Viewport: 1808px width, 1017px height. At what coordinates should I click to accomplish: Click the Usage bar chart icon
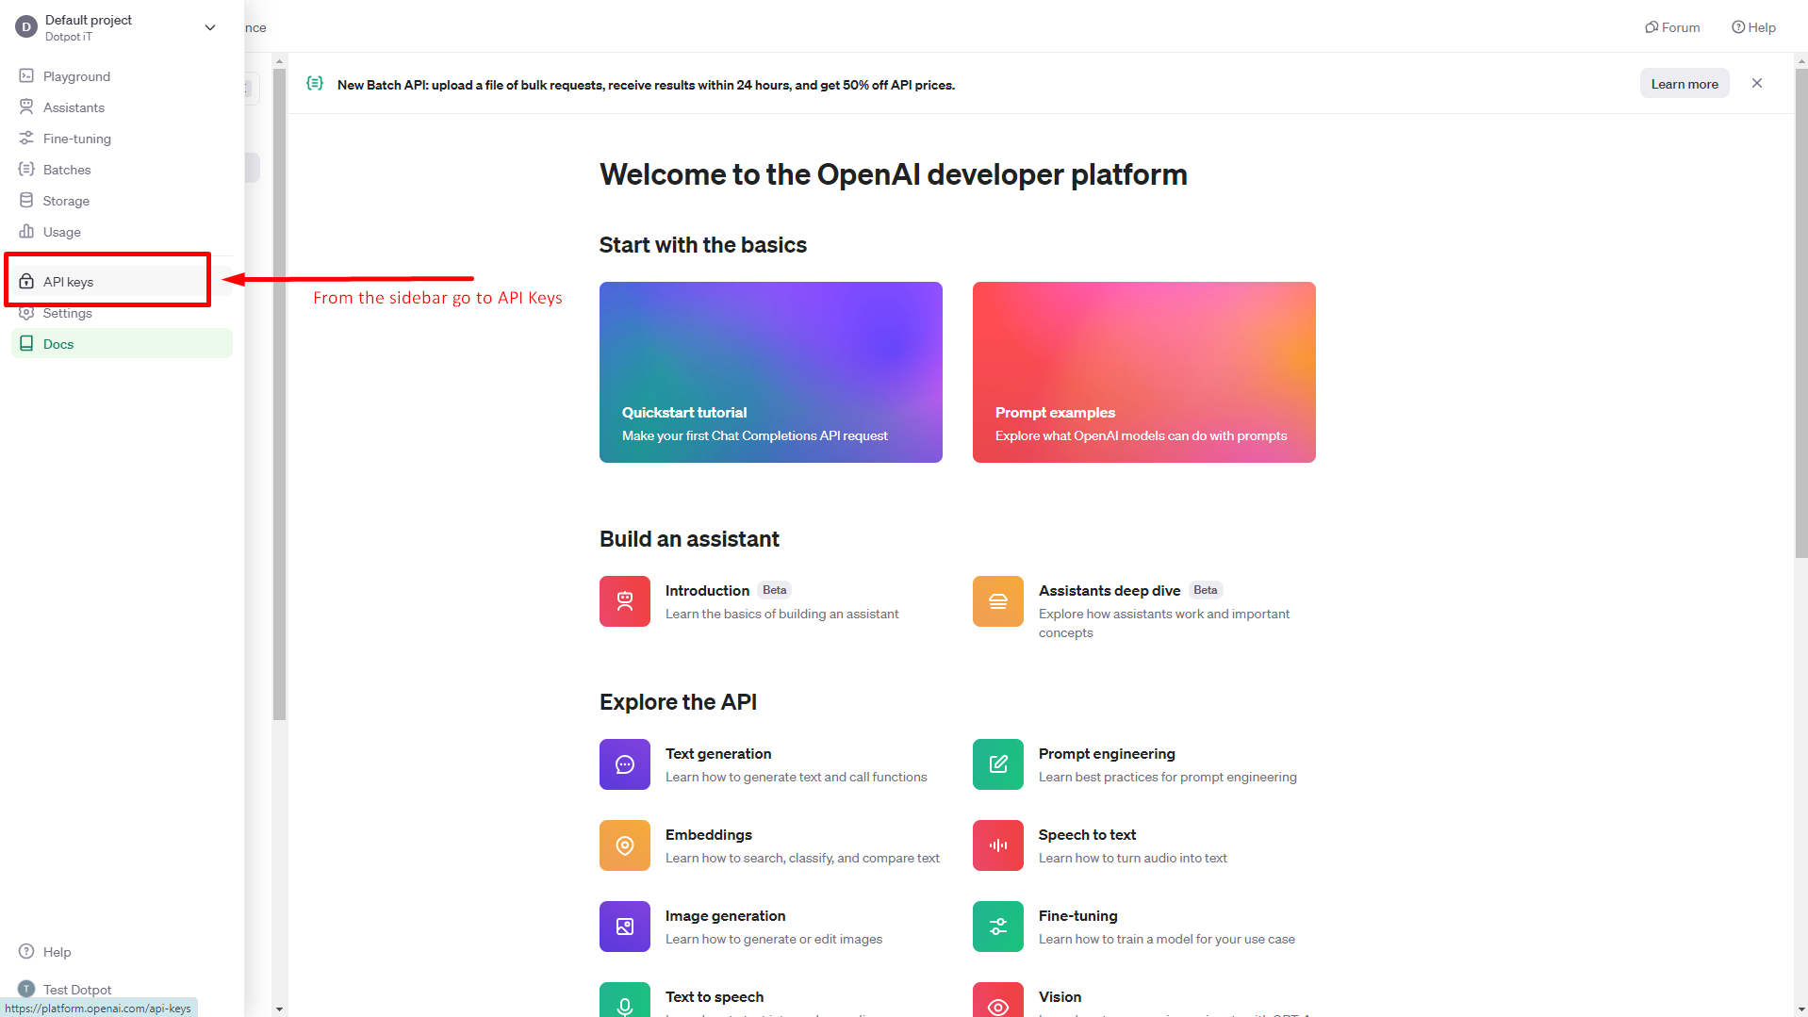[x=26, y=231]
